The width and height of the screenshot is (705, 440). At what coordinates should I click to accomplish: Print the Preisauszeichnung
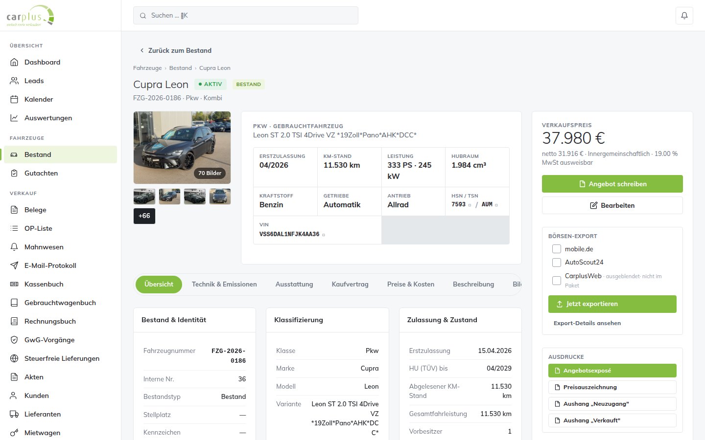pos(612,387)
